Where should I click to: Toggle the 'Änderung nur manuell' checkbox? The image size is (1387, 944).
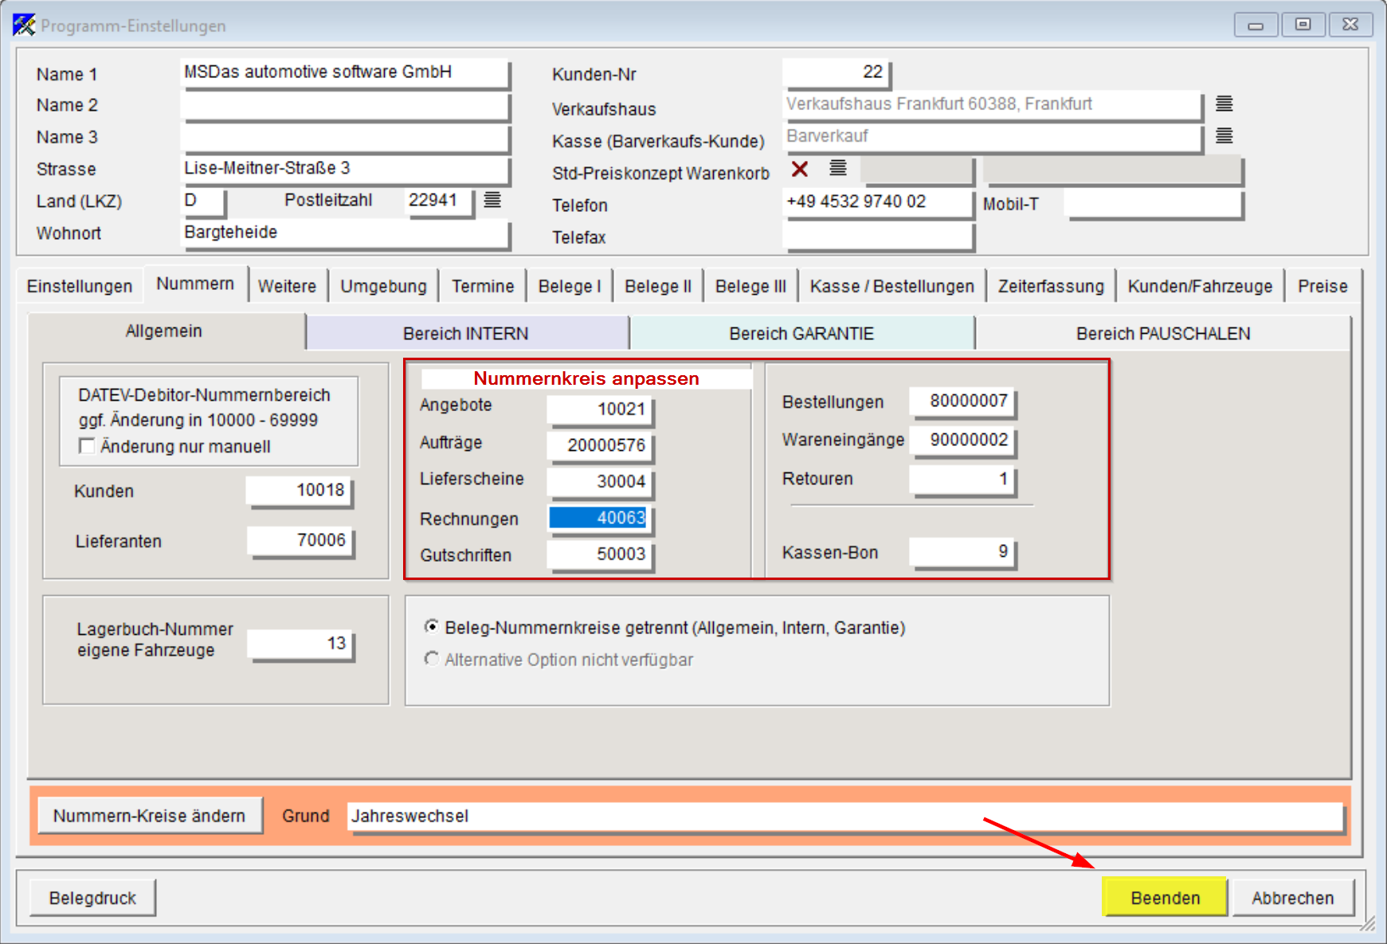pos(87,446)
